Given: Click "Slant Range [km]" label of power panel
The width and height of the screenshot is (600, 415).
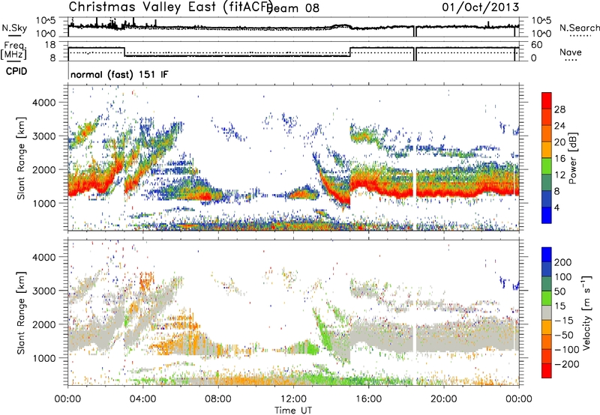Looking at the screenshot, I should [21, 158].
